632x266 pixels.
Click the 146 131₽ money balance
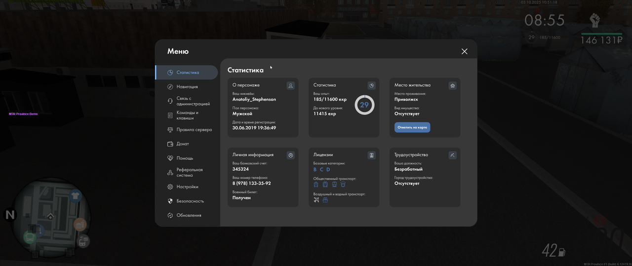point(601,40)
